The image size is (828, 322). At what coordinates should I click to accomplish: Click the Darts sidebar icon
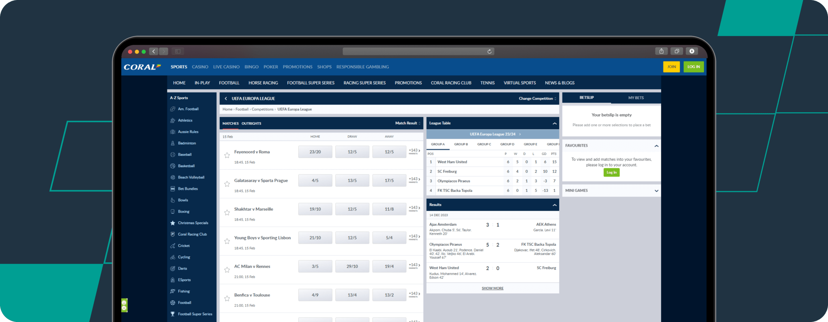point(173,269)
